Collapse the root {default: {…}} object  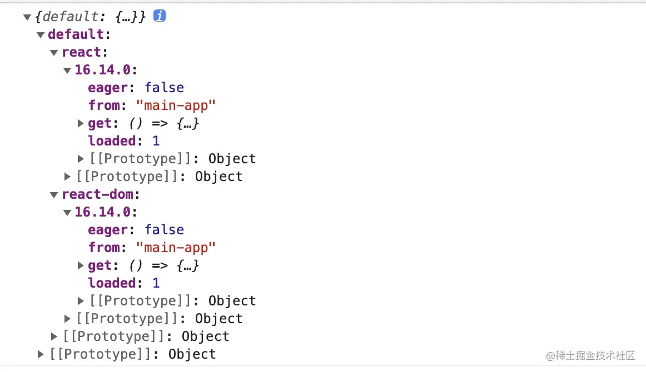tap(27, 17)
